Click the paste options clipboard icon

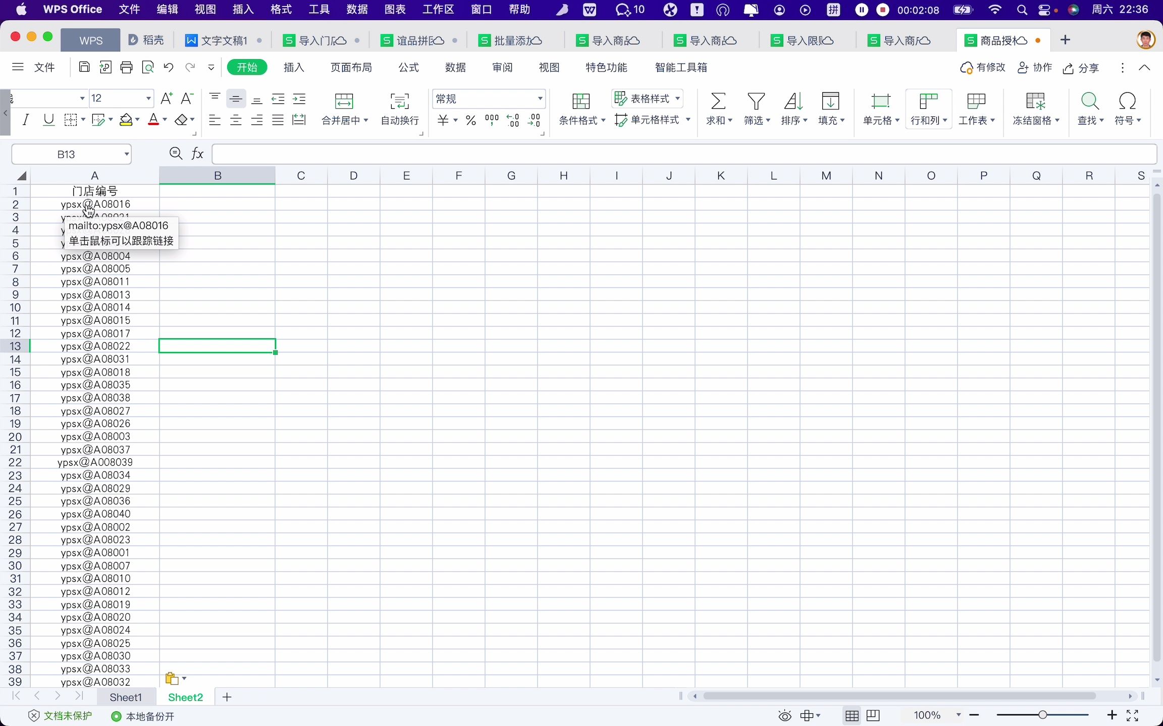[x=172, y=679]
